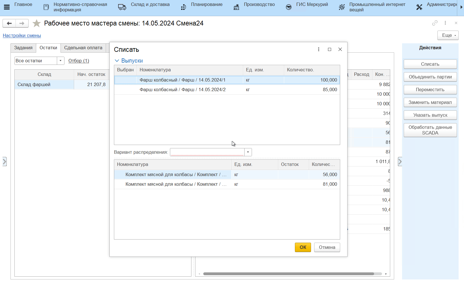
Task: Click the forward navigation arrow
Action: [x=22, y=23]
